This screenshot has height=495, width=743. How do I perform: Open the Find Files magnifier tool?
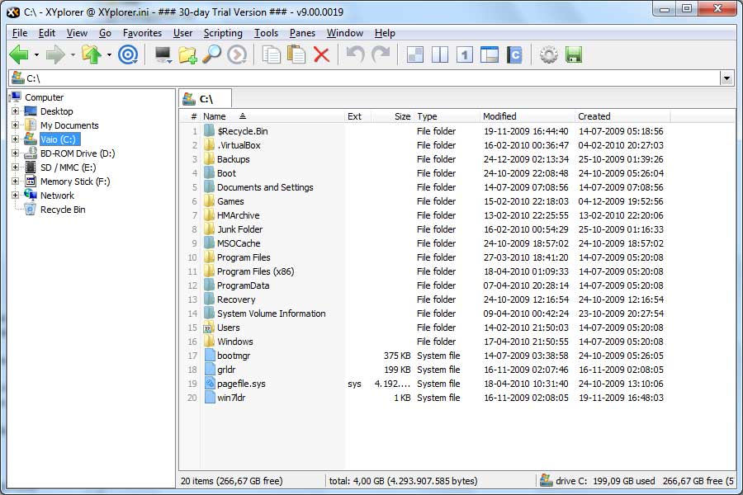211,55
